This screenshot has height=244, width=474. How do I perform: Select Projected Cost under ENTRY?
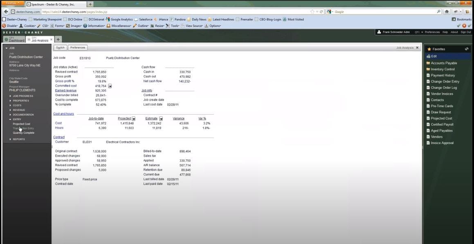tap(21, 124)
